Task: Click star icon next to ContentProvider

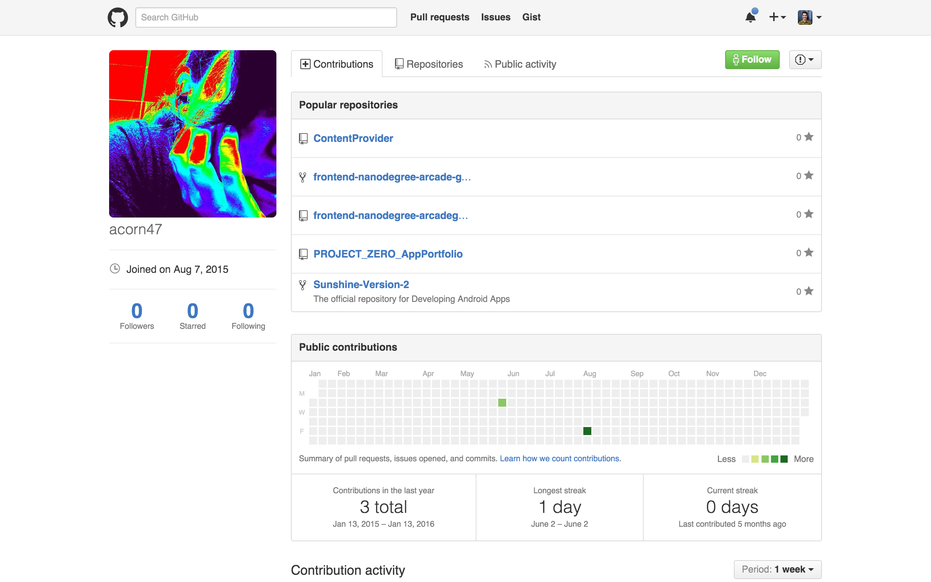Action: 809,137
